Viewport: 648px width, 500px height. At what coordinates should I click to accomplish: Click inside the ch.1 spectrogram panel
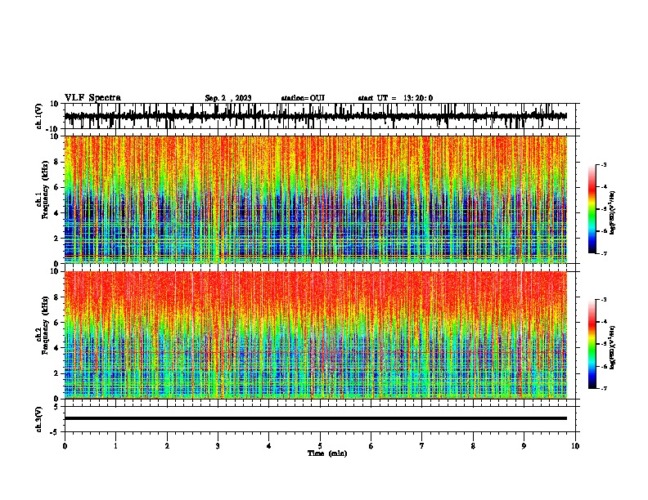[x=315, y=199]
